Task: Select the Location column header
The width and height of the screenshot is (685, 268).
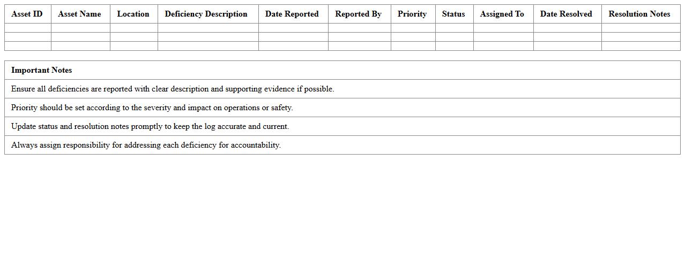Action: [133, 14]
